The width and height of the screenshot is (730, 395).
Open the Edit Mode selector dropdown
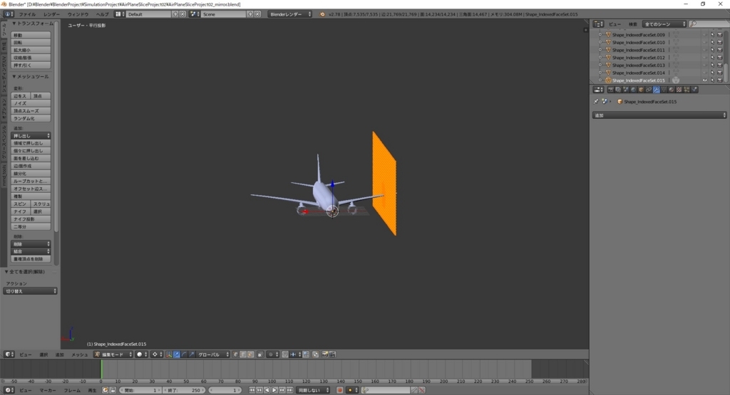point(113,354)
